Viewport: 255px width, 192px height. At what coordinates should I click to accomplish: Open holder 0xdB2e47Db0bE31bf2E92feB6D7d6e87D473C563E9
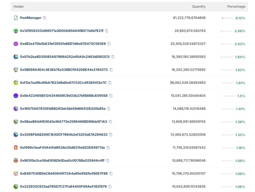tap(63, 44)
